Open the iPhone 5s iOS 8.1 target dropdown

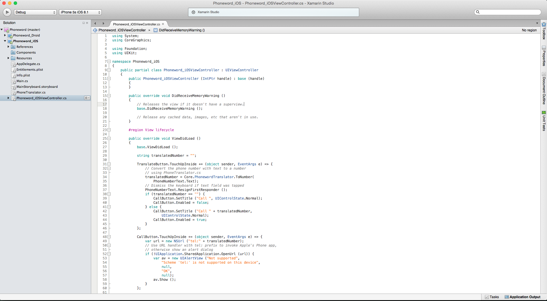(x=80, y=12)
